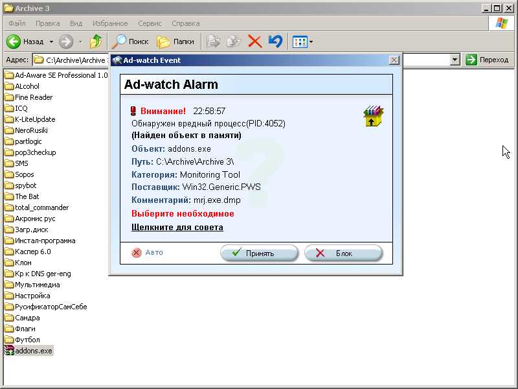Minimize the Archive 3 window
This screenshot has width=518, height=389.
(486, 8)
